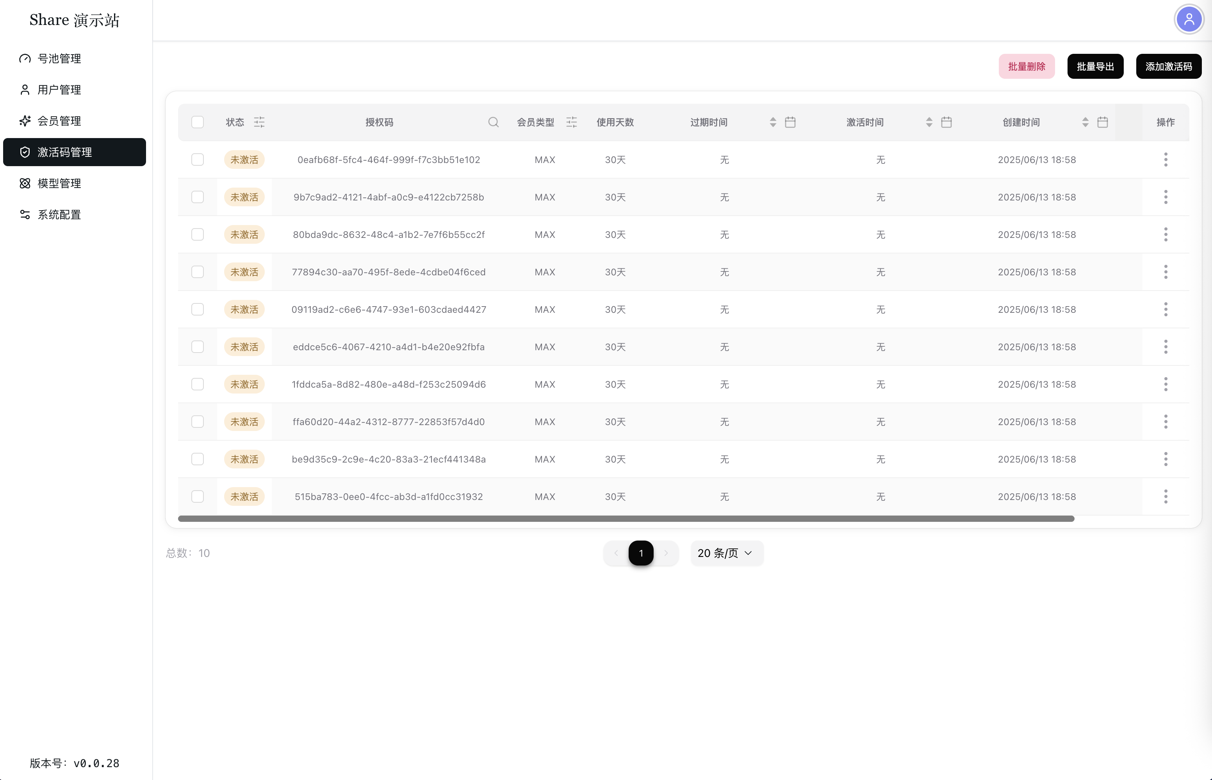This screenshot has width=1212, height=780.
Task: Check the row for code 0eafb68f
Action: click(x=198, y=160)
